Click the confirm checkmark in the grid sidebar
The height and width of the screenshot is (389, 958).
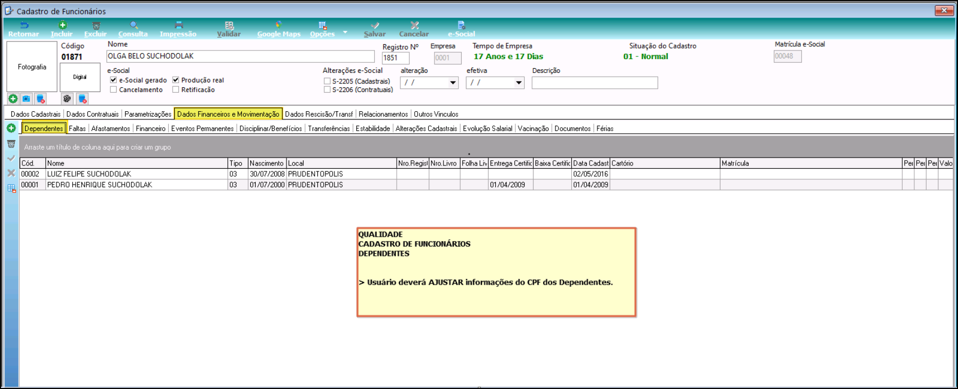click(x=11, y=158)
